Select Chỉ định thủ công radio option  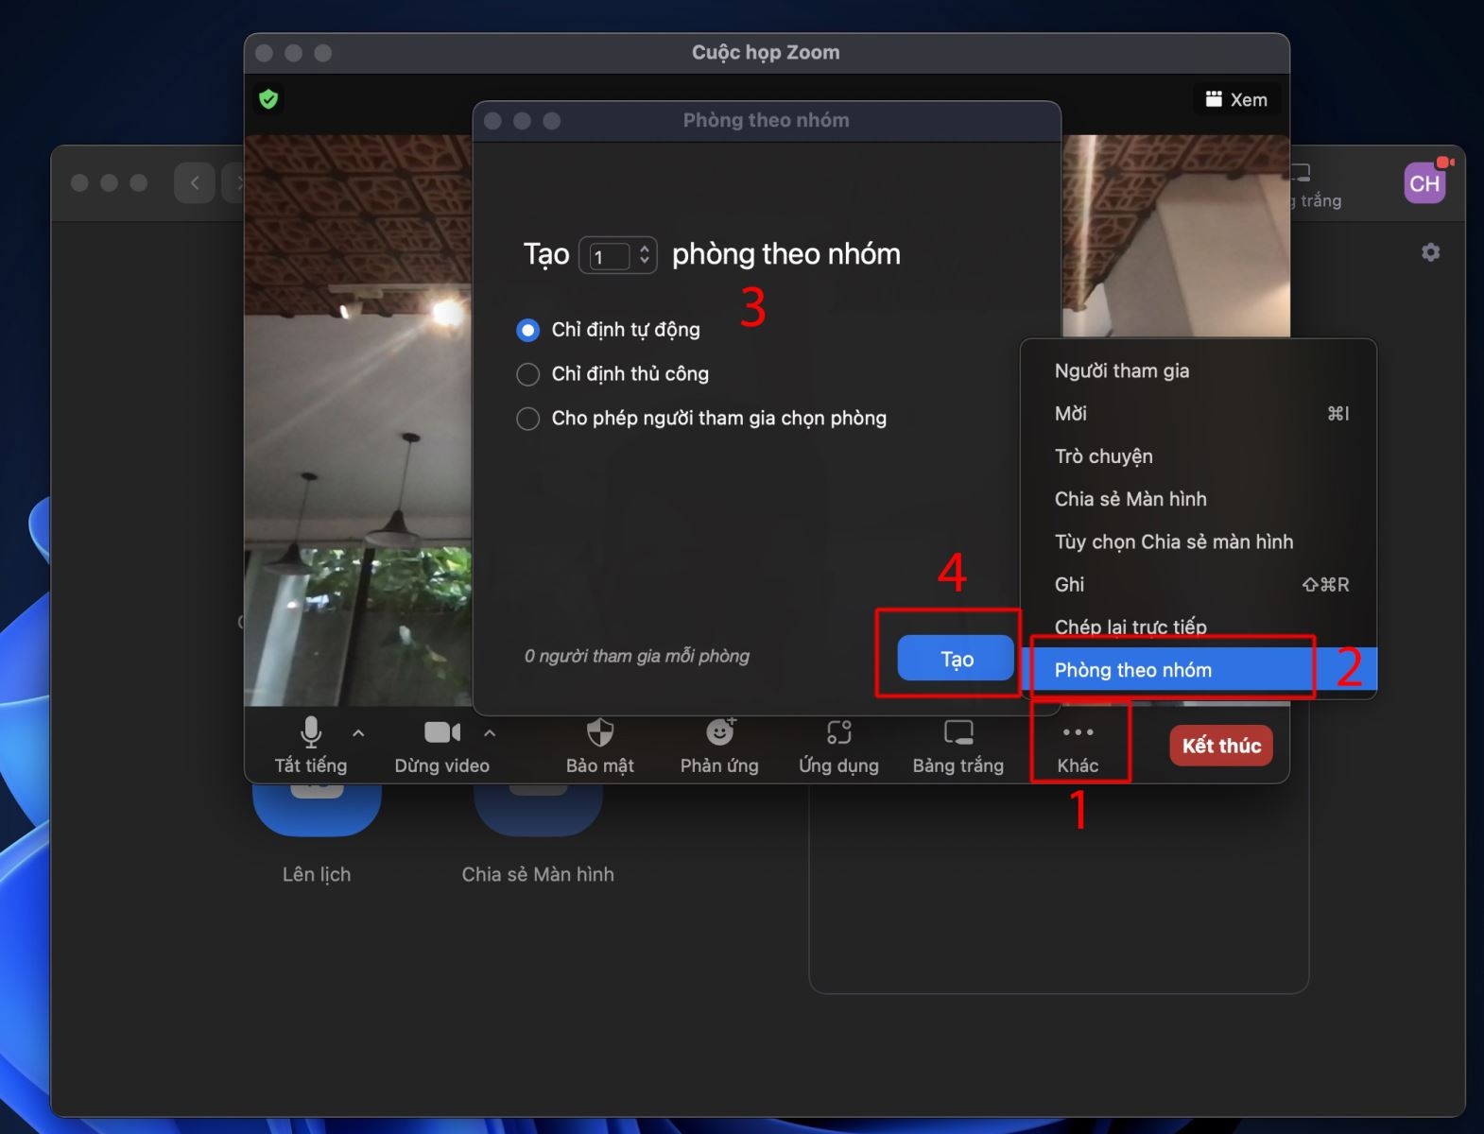[528, 374]
